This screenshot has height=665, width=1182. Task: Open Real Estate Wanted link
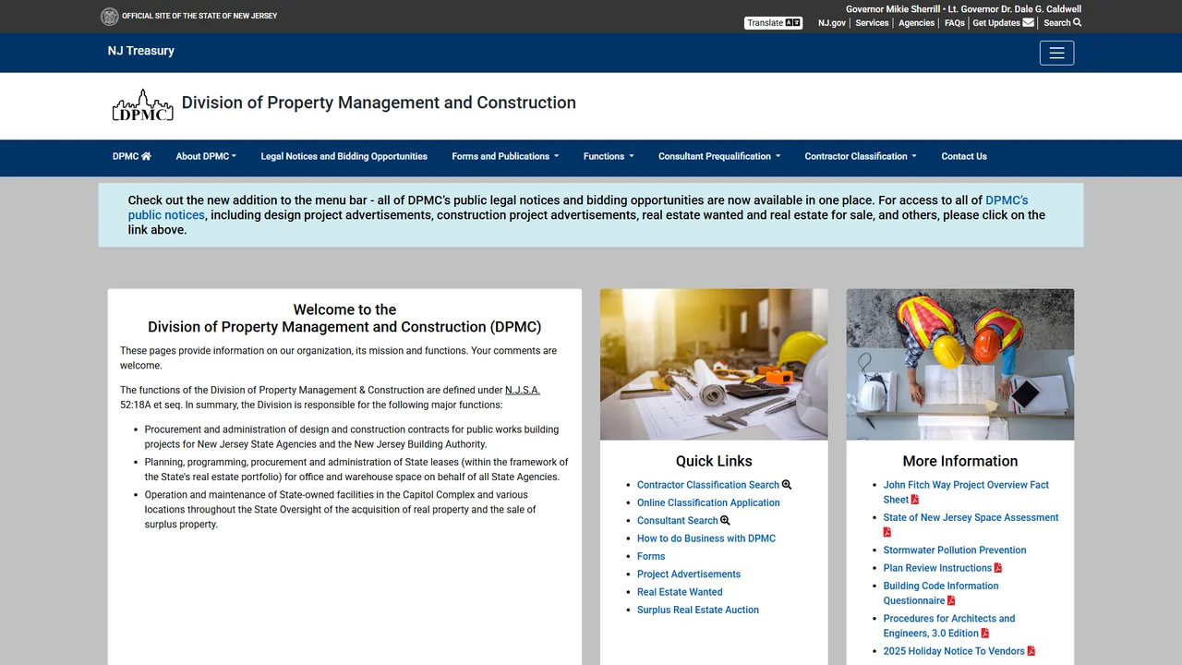680,592
